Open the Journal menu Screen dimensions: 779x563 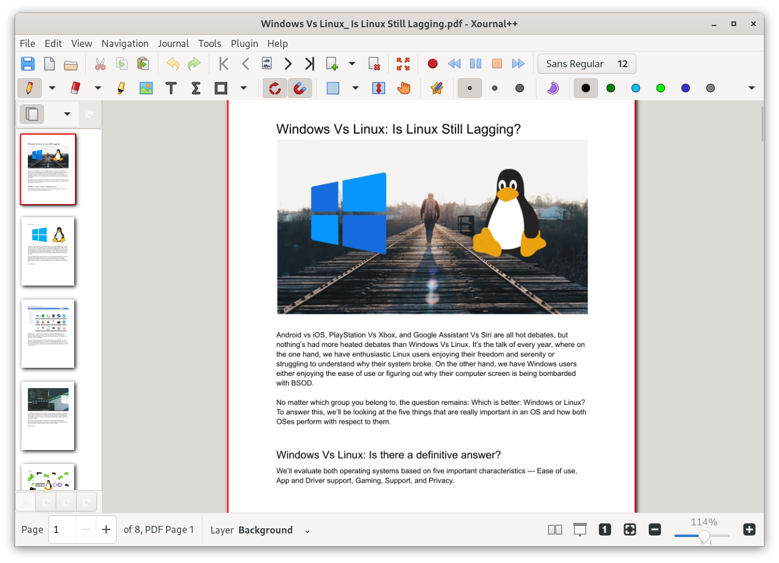[173, 43]
